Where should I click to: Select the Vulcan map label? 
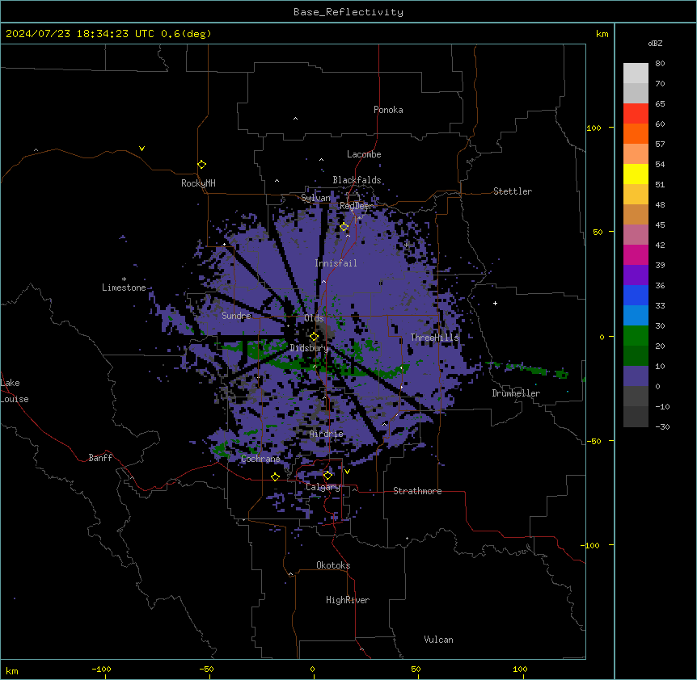coord(438,640)
